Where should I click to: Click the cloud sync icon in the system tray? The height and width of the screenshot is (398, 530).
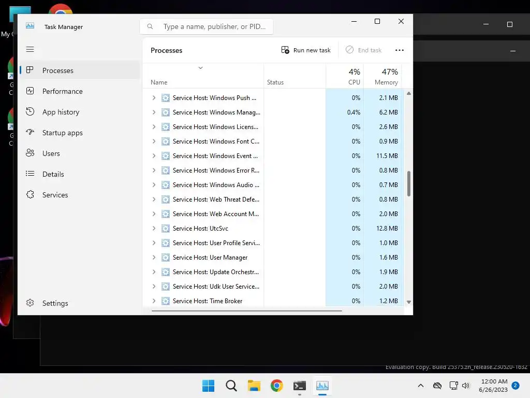point(437,386)
